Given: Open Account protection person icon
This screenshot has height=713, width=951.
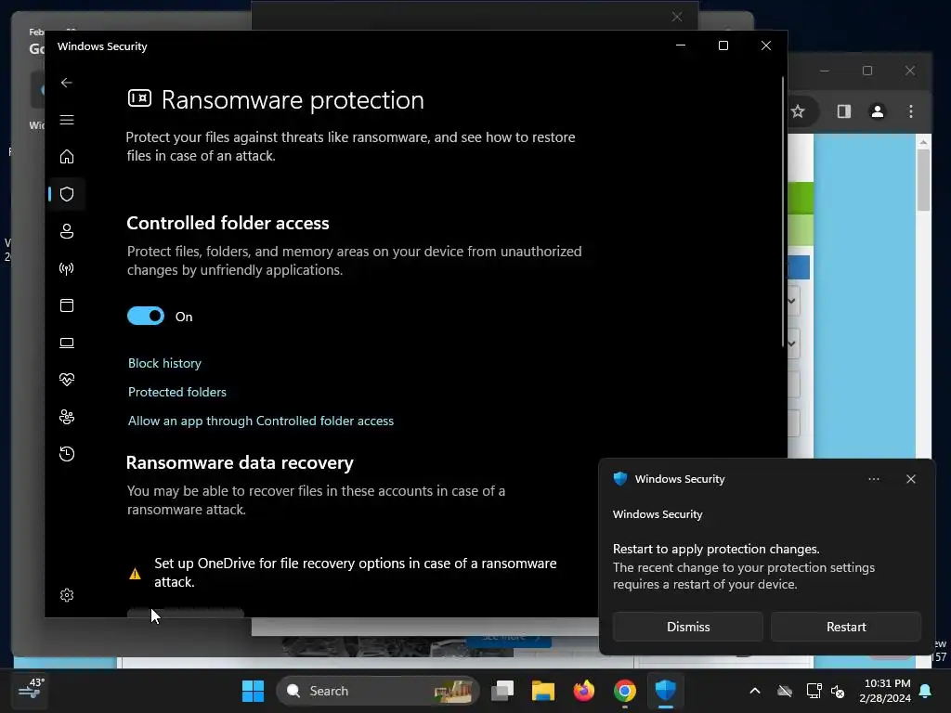Looking at the screenshot, I should 67,231.
